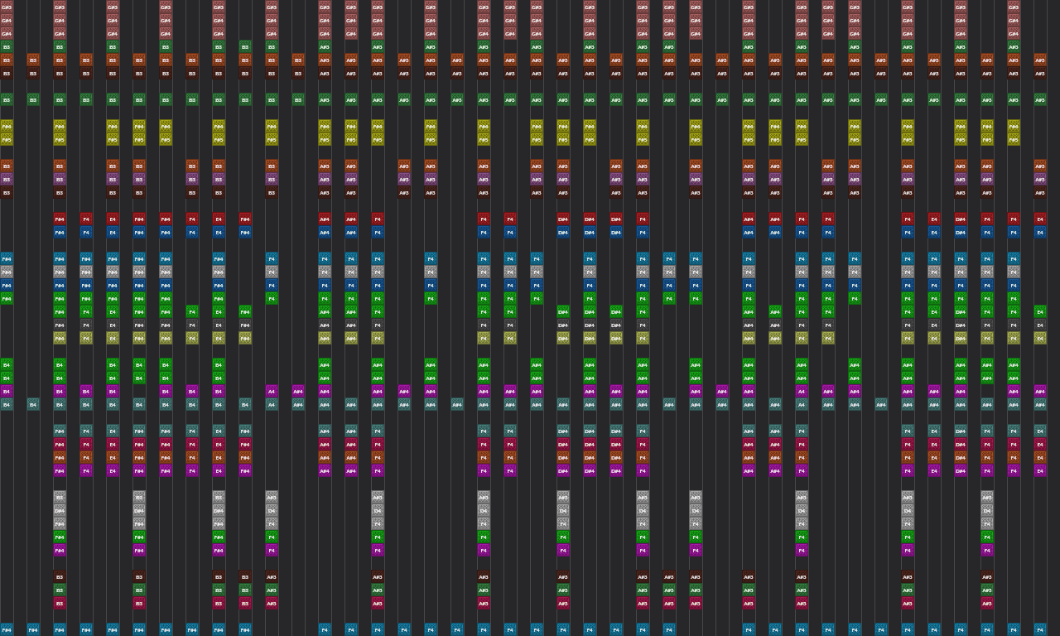Select the leftmost magenta B4 note
Image resolution: width=1060 pixels, height=636 pixels.
click(x=7, y=391)
